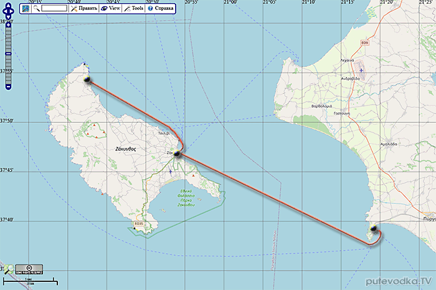Screen dimensions: 436x290
Task: Click the EO9 road shield
Action: tap(364, 43)
